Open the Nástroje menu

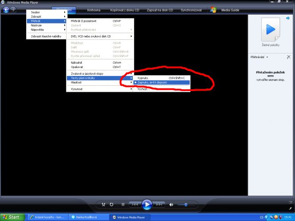(x=46, y=25)
